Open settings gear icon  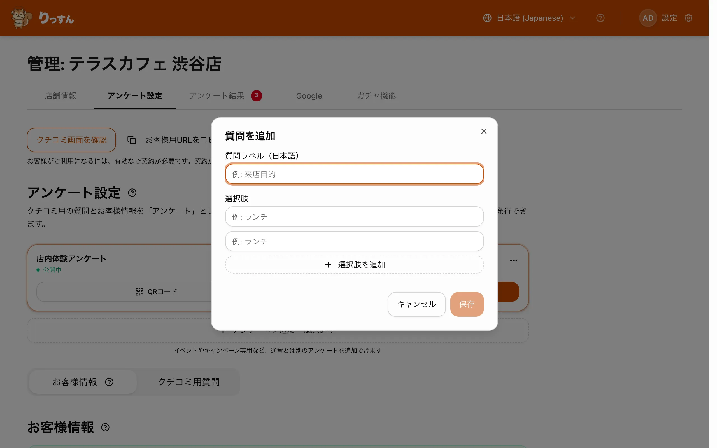point(688,18)
